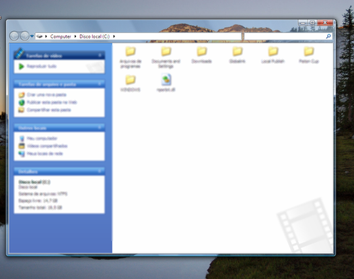Click inside the search input box

(285, 36)
